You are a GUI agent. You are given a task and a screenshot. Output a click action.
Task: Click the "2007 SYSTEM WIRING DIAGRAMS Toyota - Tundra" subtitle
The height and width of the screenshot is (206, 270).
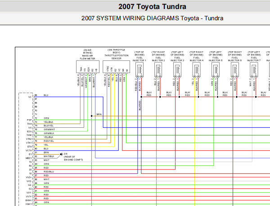pyautogui.click(x=152, y=18)
